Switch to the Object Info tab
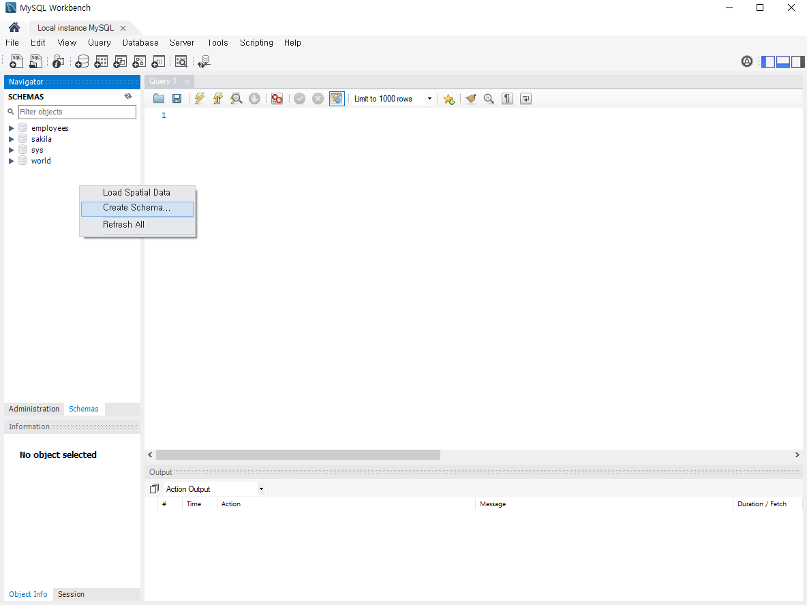 (29, 594)
